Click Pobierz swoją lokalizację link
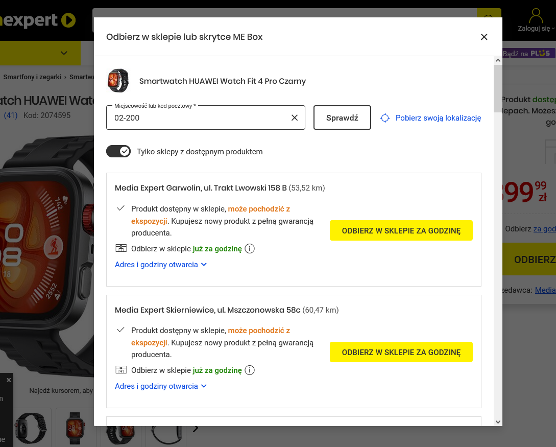Viewport: 556px width, 447px height. pos(438,118)
